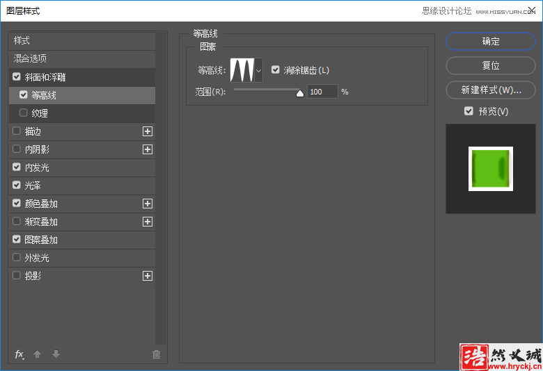Image resolution: width=543 pixels, height=371 pixels.
Task: Enable the 内阴影 checkbox
Action: pyautogui.click(x=17, y=149)
